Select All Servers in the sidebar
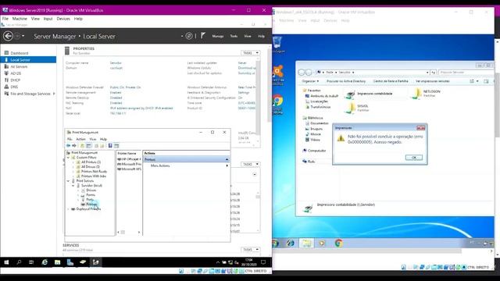 click(x=19, y=66)
